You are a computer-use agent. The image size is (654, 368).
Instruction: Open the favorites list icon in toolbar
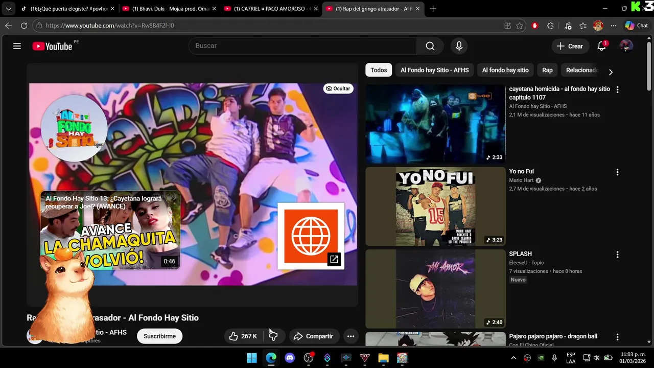[x=583, y=26]
